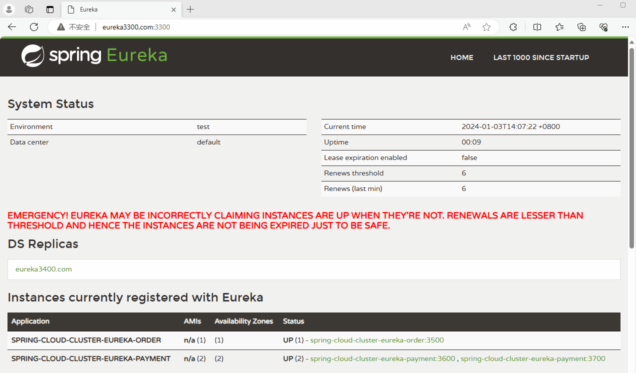Click the Spring Eureka logo
The image size is (636, 373).
[94, 55]
